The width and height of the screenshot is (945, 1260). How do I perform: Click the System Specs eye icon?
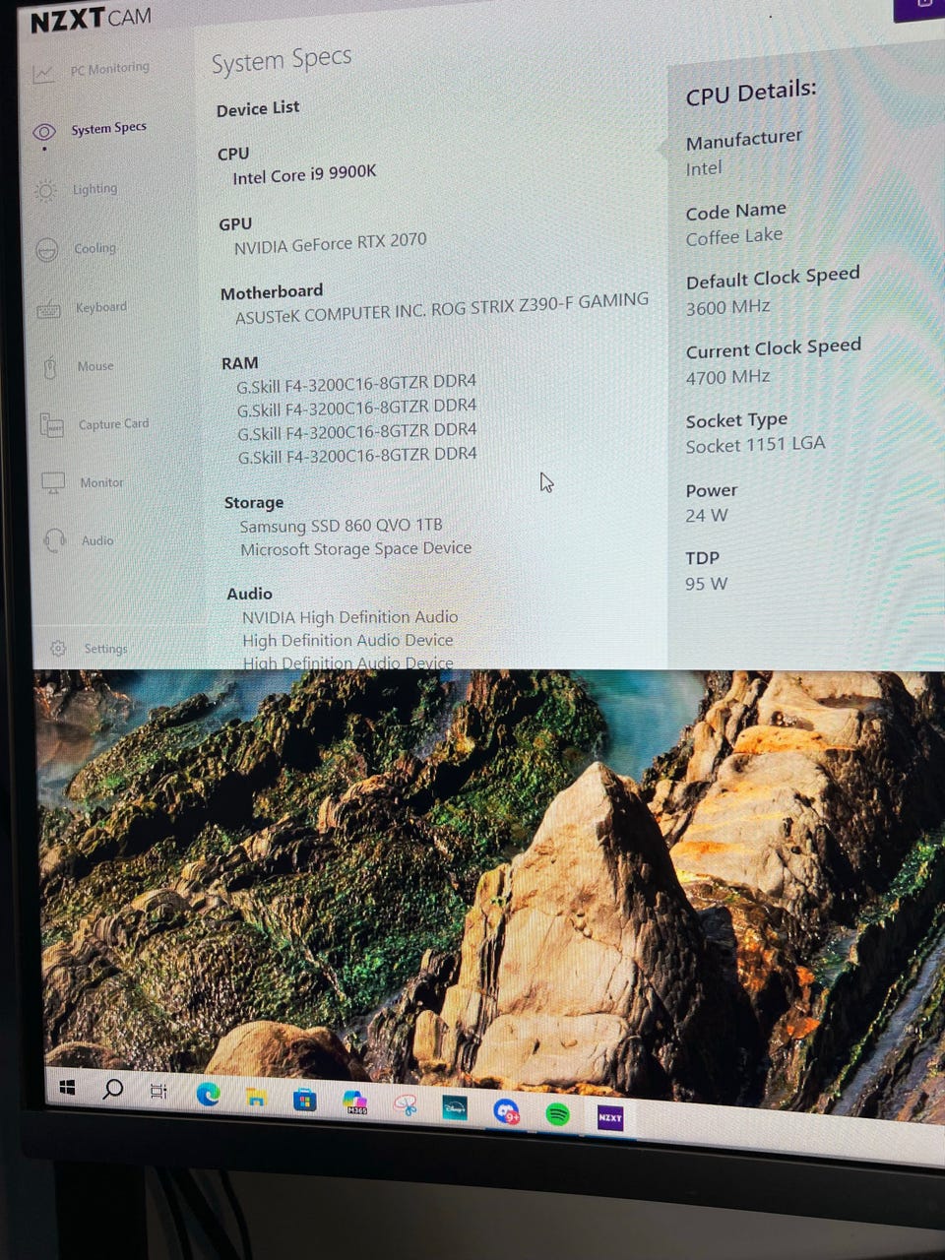(44, 132)
